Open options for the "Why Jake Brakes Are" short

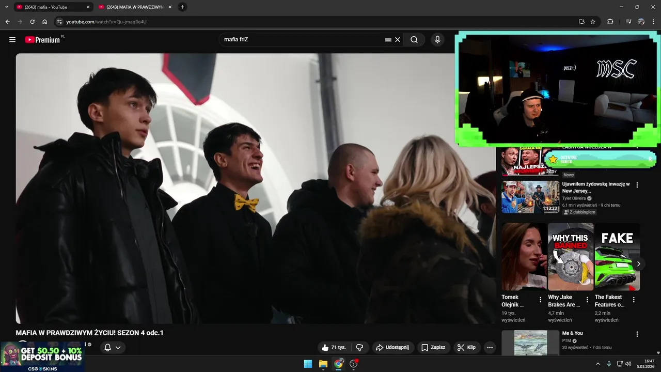click(x=587, y=300)
